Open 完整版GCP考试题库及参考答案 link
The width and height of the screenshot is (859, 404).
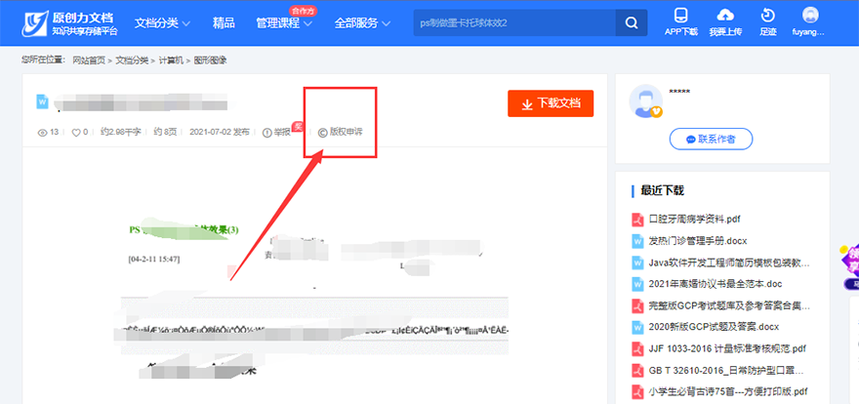[x=728, y=305]
